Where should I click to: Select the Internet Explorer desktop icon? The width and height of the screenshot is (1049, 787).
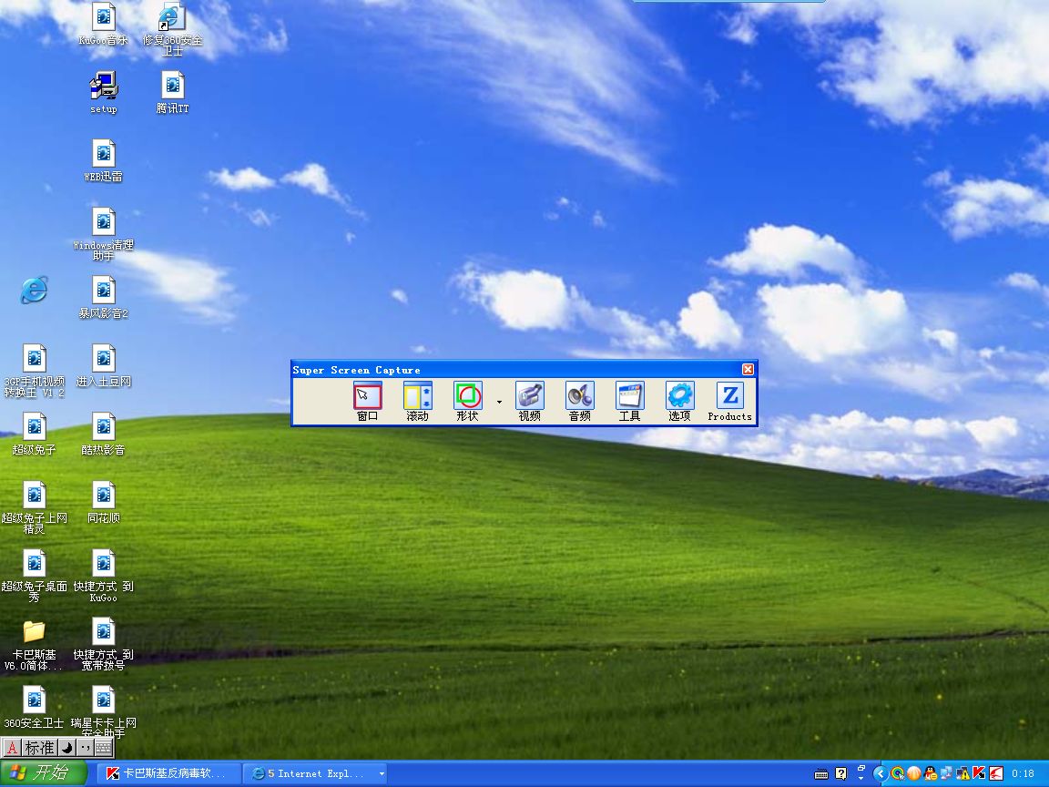point(34,290)
